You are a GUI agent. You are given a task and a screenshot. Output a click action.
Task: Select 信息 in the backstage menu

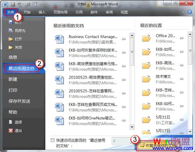[13, 57]
